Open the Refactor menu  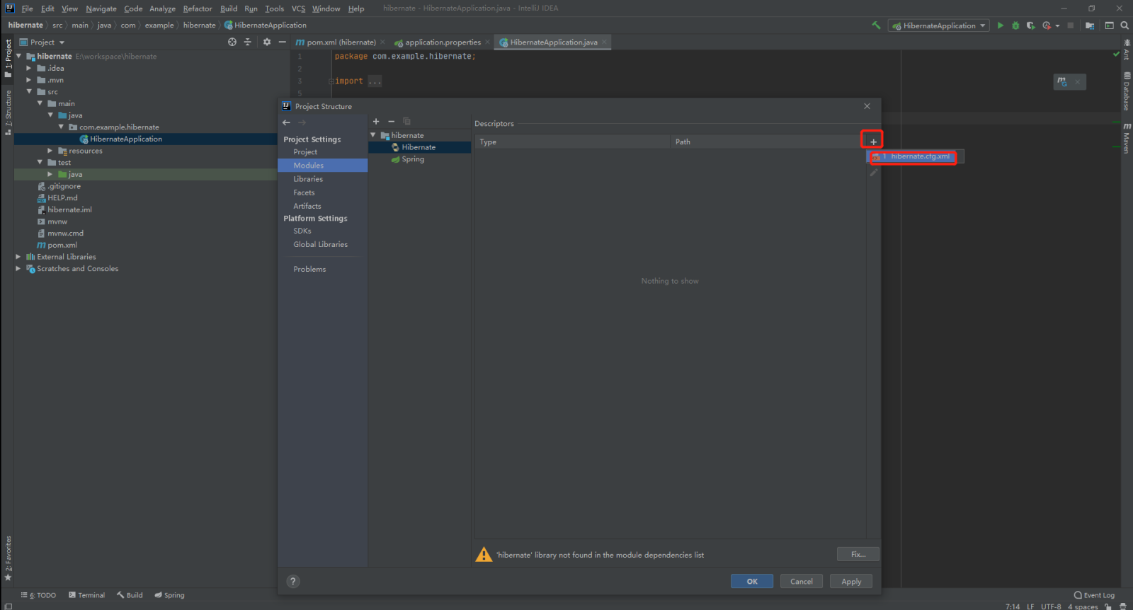click(197, 8)
